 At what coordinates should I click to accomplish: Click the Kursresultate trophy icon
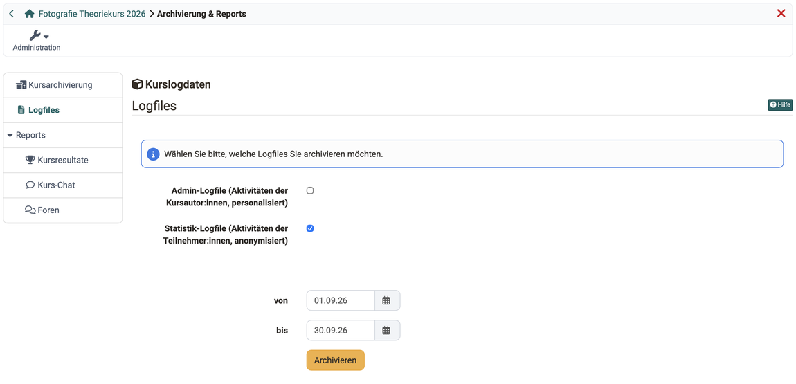[30, 160]
